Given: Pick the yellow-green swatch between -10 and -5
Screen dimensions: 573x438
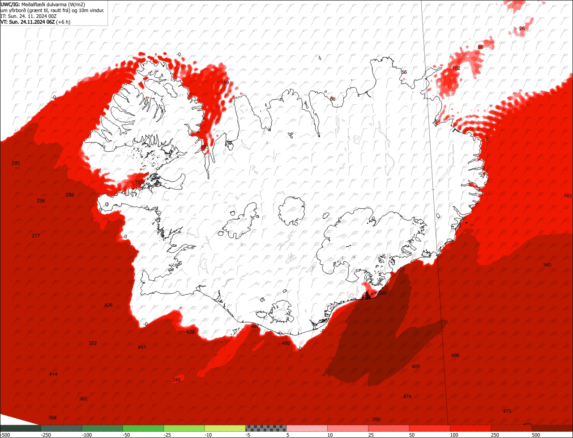Looking at the screenshot, I should pos(225,428).
